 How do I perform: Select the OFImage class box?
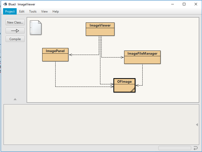(x=124, y=85)
